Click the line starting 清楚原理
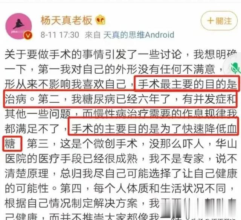241x220 pixels. tap(120, 173)
